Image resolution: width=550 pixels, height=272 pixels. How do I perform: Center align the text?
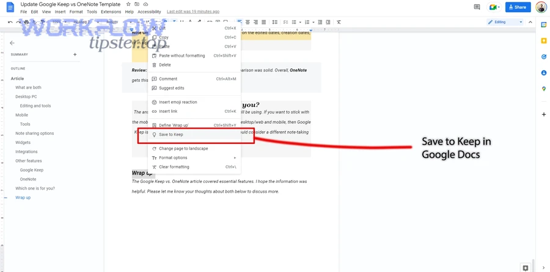point(248,22)
